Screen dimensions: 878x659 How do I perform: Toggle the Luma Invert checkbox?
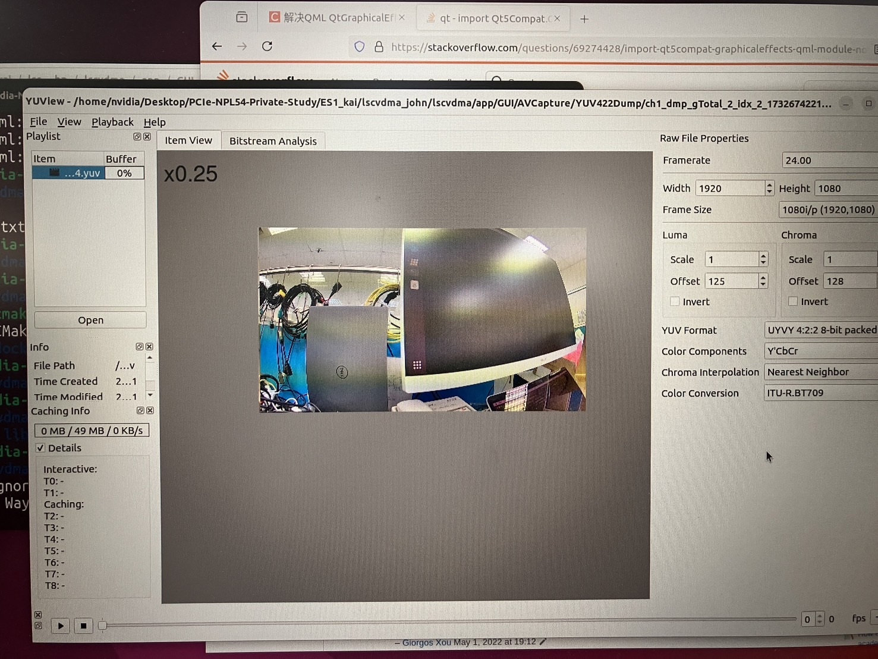tap(675, 302)
